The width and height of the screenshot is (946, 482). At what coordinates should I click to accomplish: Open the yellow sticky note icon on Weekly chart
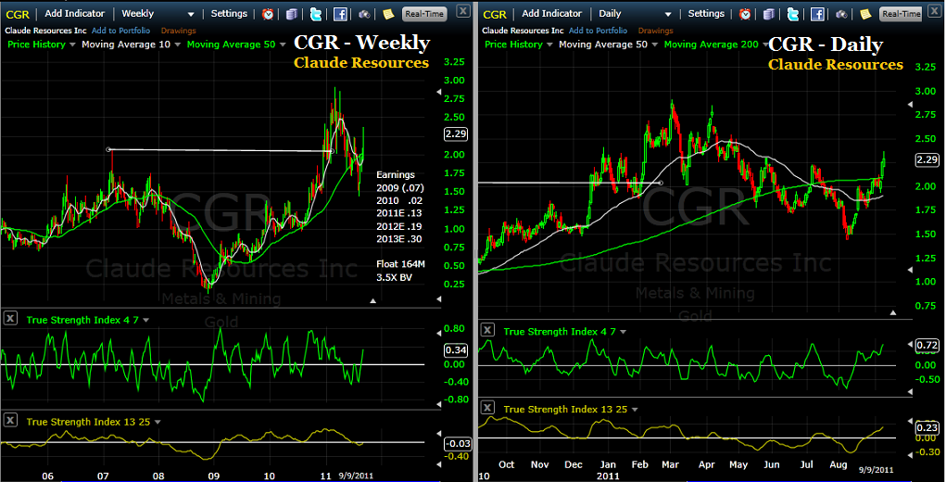pyautogui.click(x=388, y=13)
